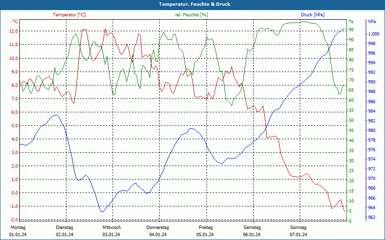Click the '85' humidity axis value
Image resolution: width=385 pixels, height=240 pixels.
click(352, 50)
